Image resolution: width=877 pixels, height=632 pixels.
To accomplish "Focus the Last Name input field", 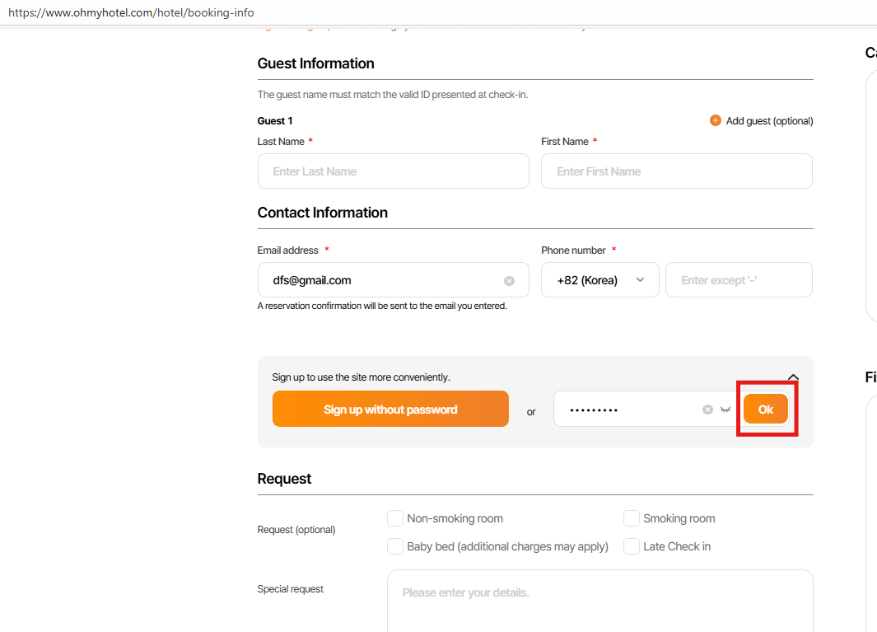I will pyautogui.click(x=393, y=171).
